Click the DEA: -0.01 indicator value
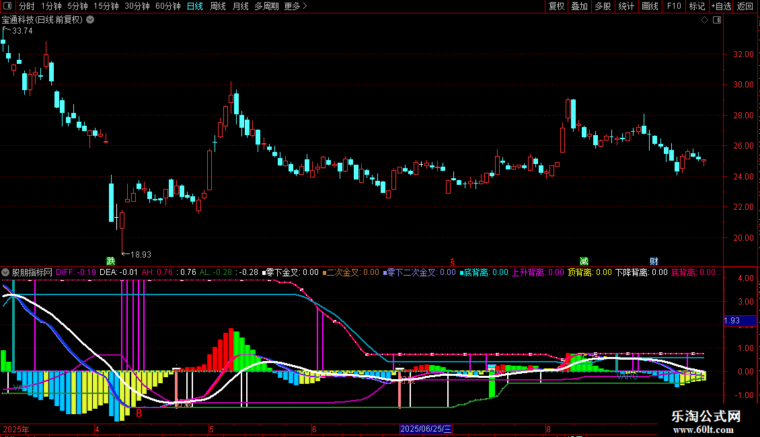Viewport: 760px width, 437px height. [x=119, y=273]
